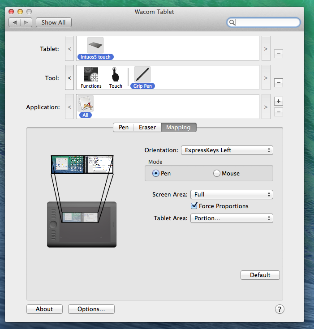
Task: Minimize the Wacom Tablet window
Action: (20, 12)
